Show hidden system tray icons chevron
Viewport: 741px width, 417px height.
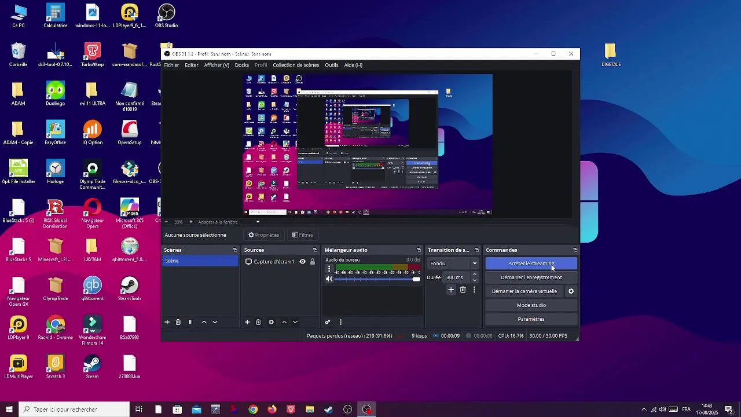coord(644,409)
